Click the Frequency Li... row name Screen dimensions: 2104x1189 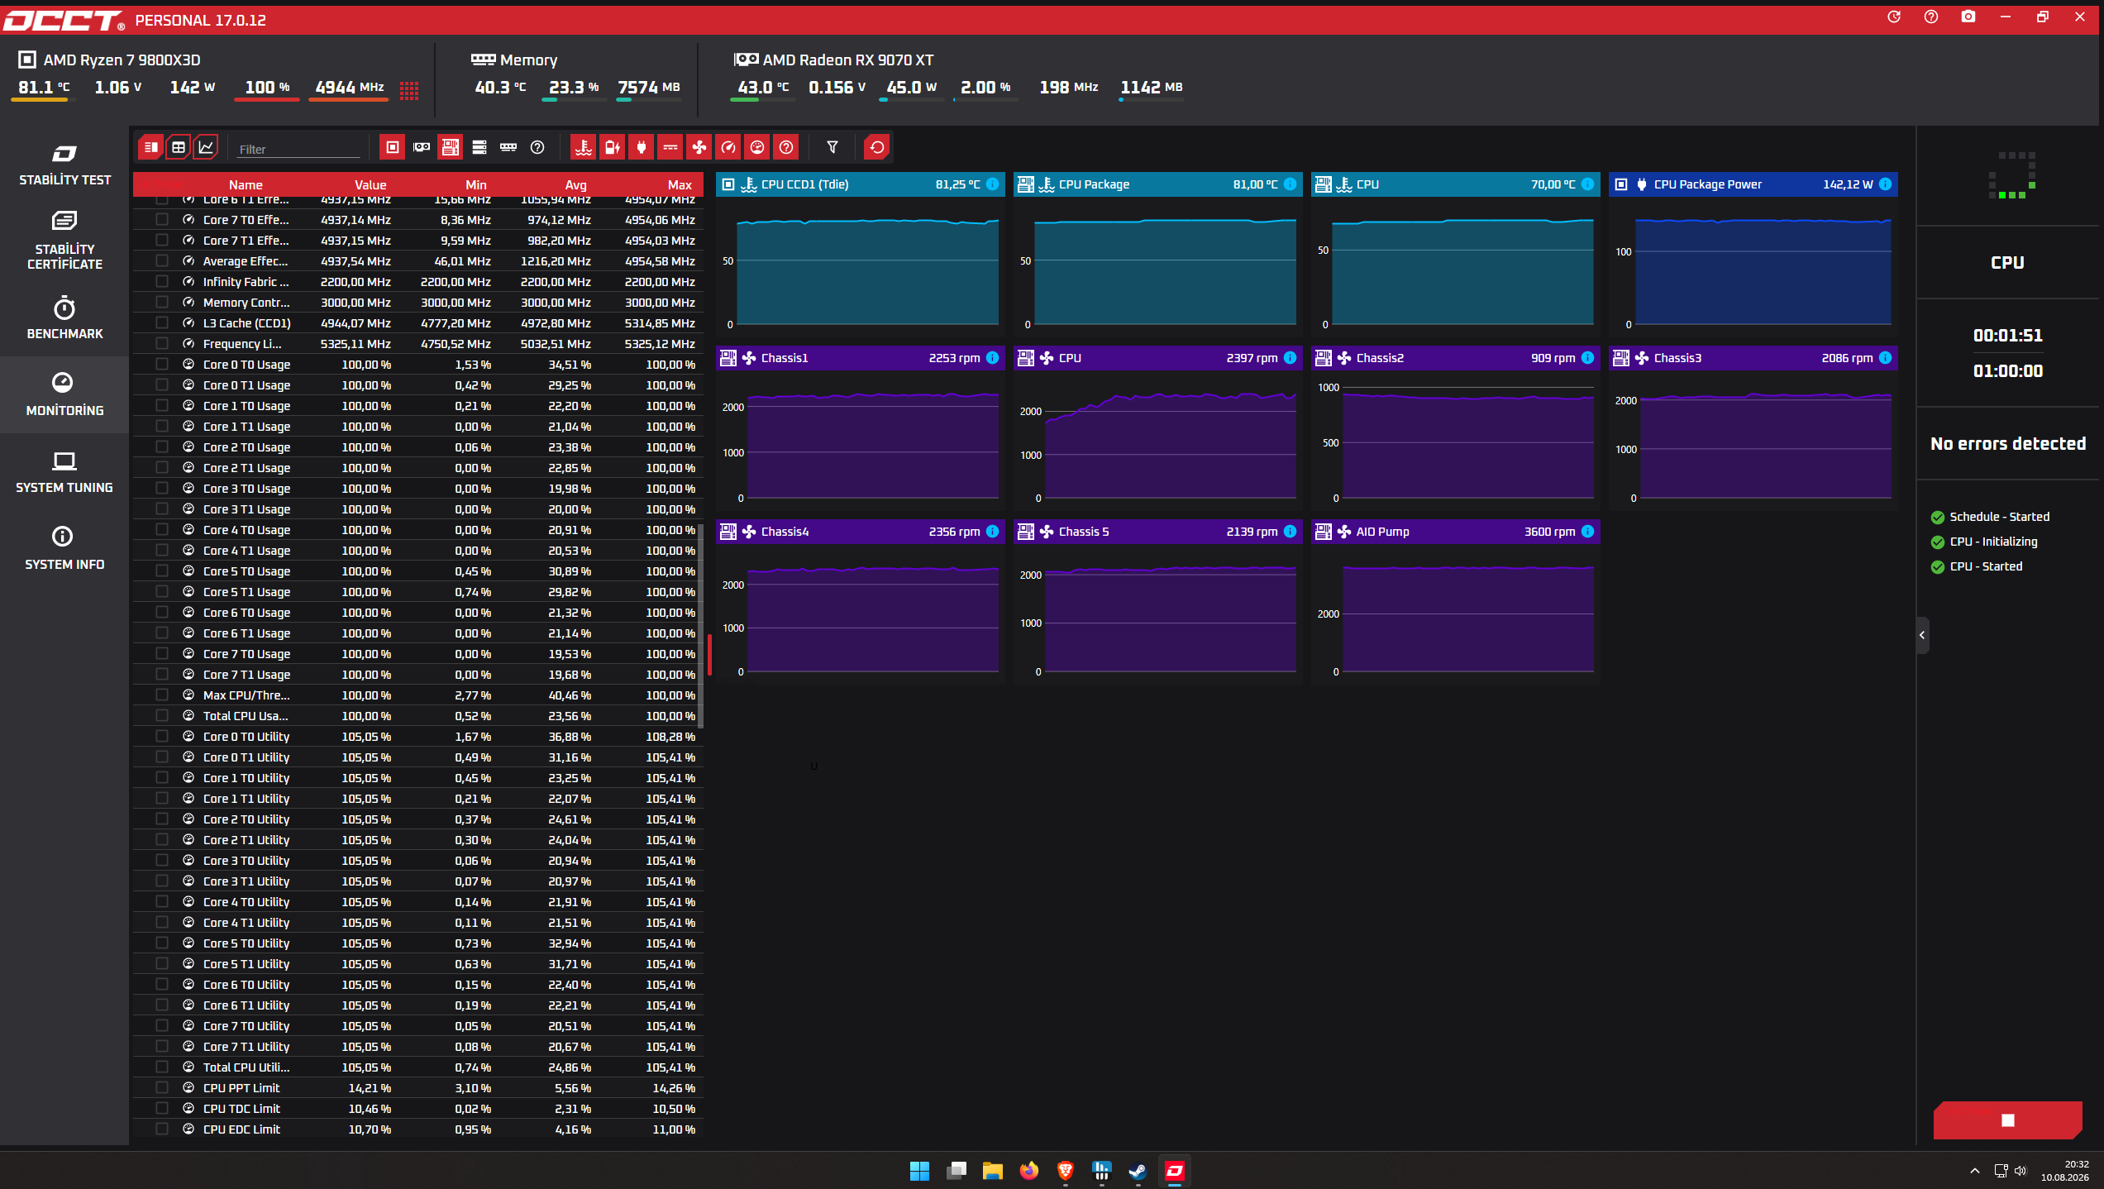242,344
